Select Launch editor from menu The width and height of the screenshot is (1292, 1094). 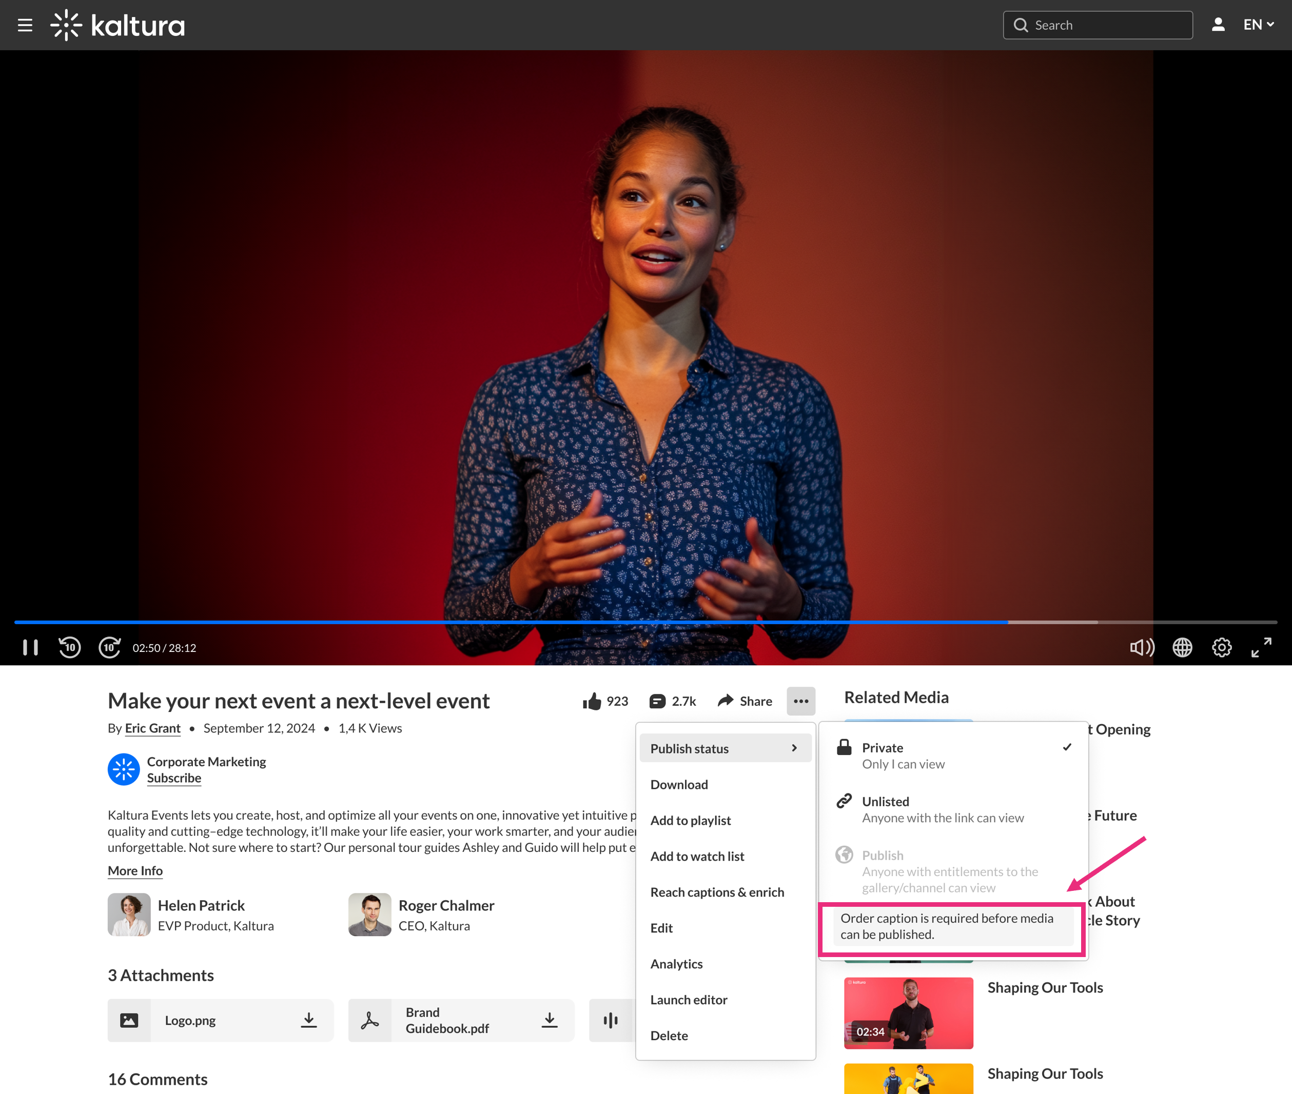(x=688, y=999)
